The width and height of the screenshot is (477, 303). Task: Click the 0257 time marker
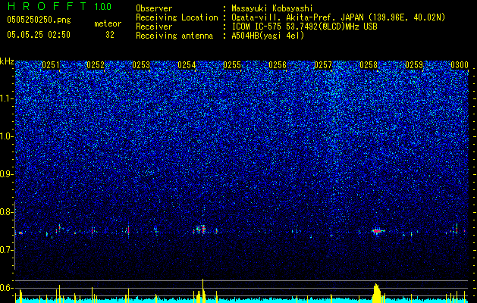(x=323, y=65)
